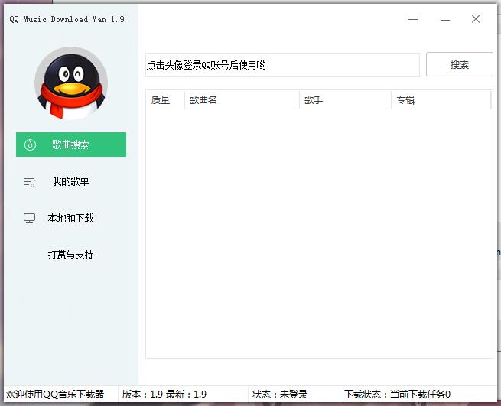Open 打赏与支持 in the sidebar

click(x=70, y=255)
